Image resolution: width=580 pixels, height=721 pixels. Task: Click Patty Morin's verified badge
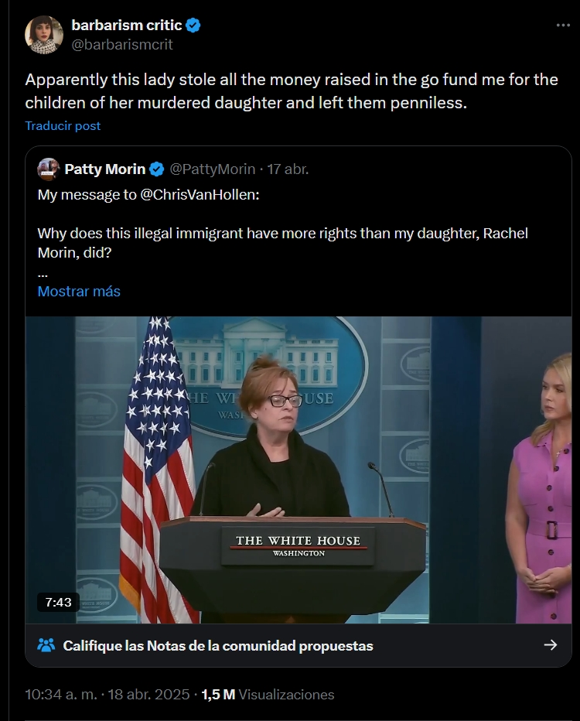click(157, 169)
